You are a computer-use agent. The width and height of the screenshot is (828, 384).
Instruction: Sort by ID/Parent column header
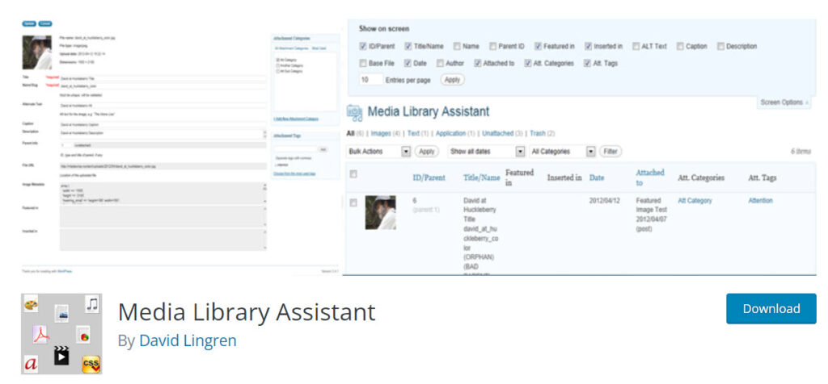[429, 178]
